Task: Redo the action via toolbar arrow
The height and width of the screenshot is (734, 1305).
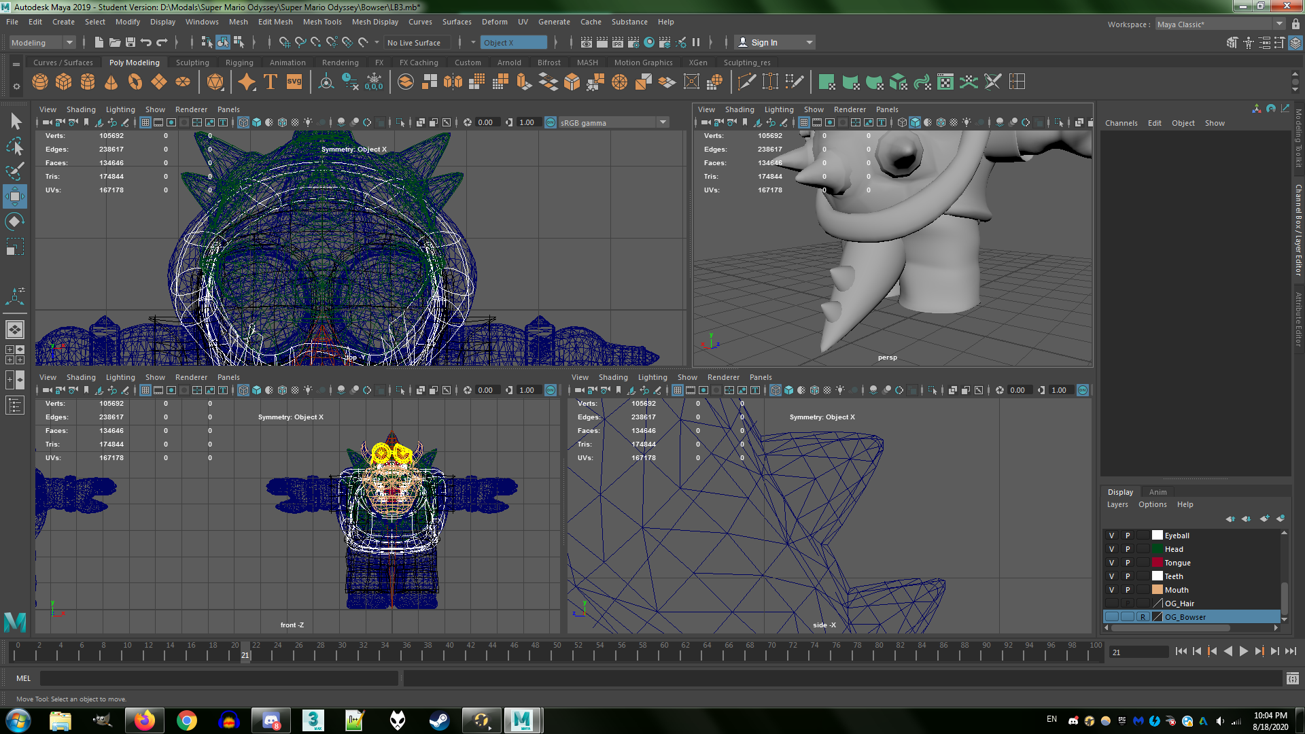Action: tap(162, 42)
